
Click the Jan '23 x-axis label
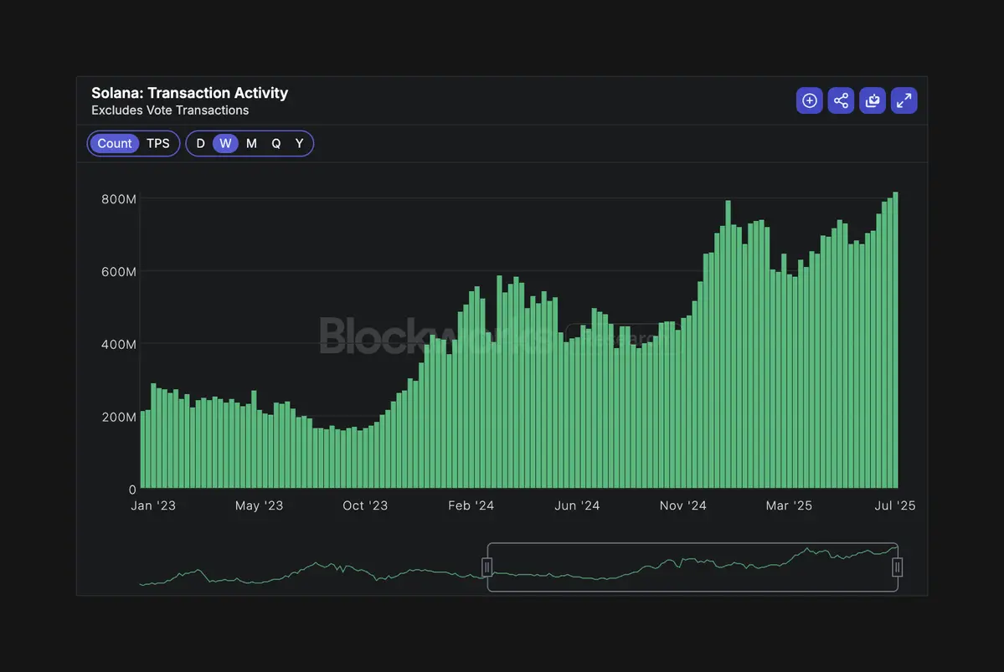tap(153, 505)
